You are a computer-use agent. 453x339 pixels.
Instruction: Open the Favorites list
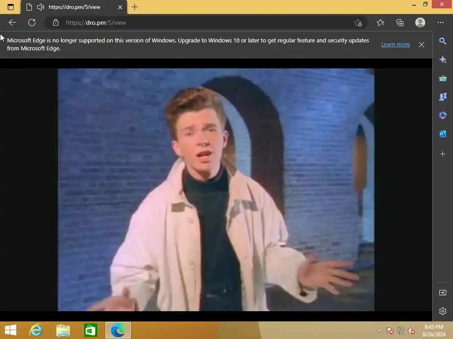[x=380, y=23]
